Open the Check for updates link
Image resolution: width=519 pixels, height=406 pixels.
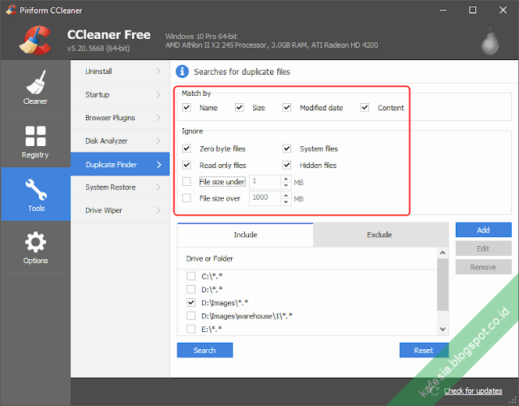pyautogui.click(x=473, y=391)
